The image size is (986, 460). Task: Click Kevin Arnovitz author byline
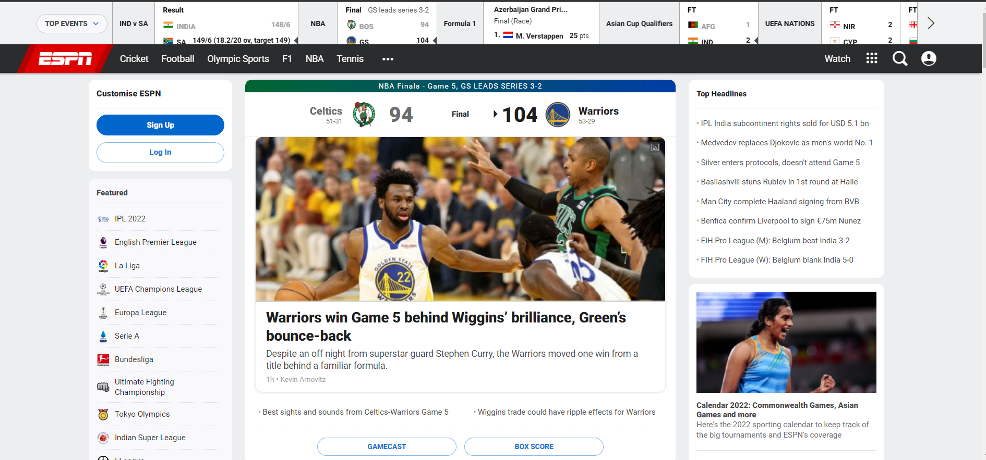[x=303, y=380]
